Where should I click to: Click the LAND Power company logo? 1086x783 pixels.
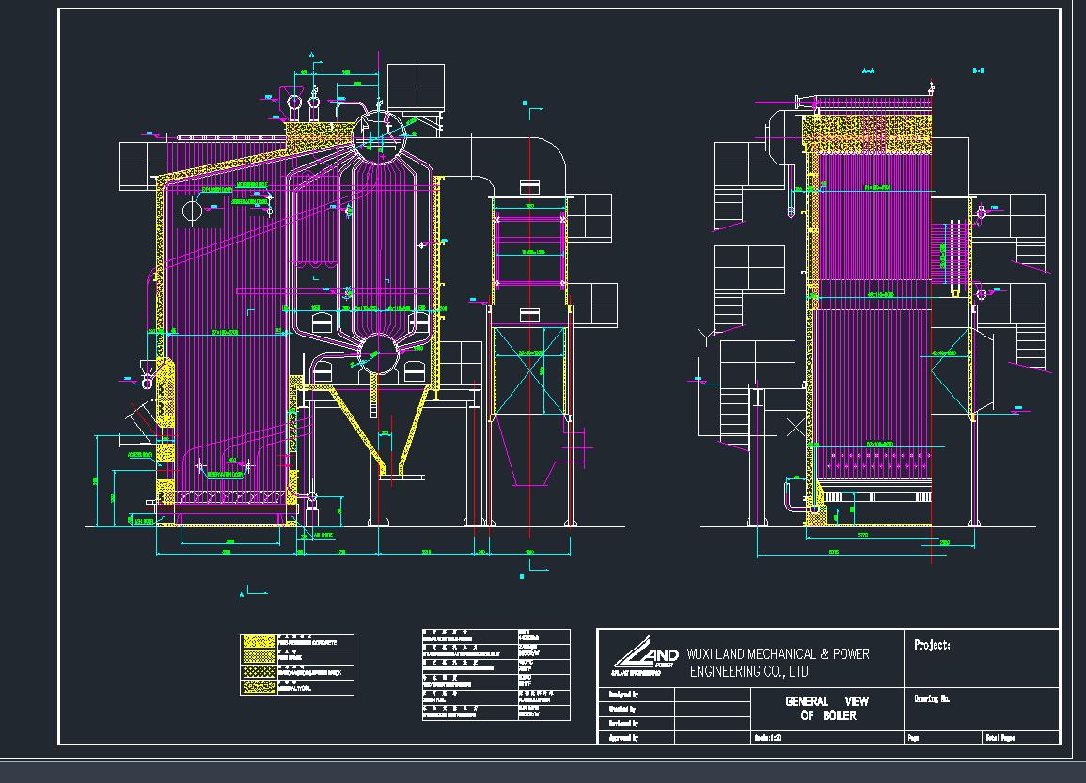[647, 656]
